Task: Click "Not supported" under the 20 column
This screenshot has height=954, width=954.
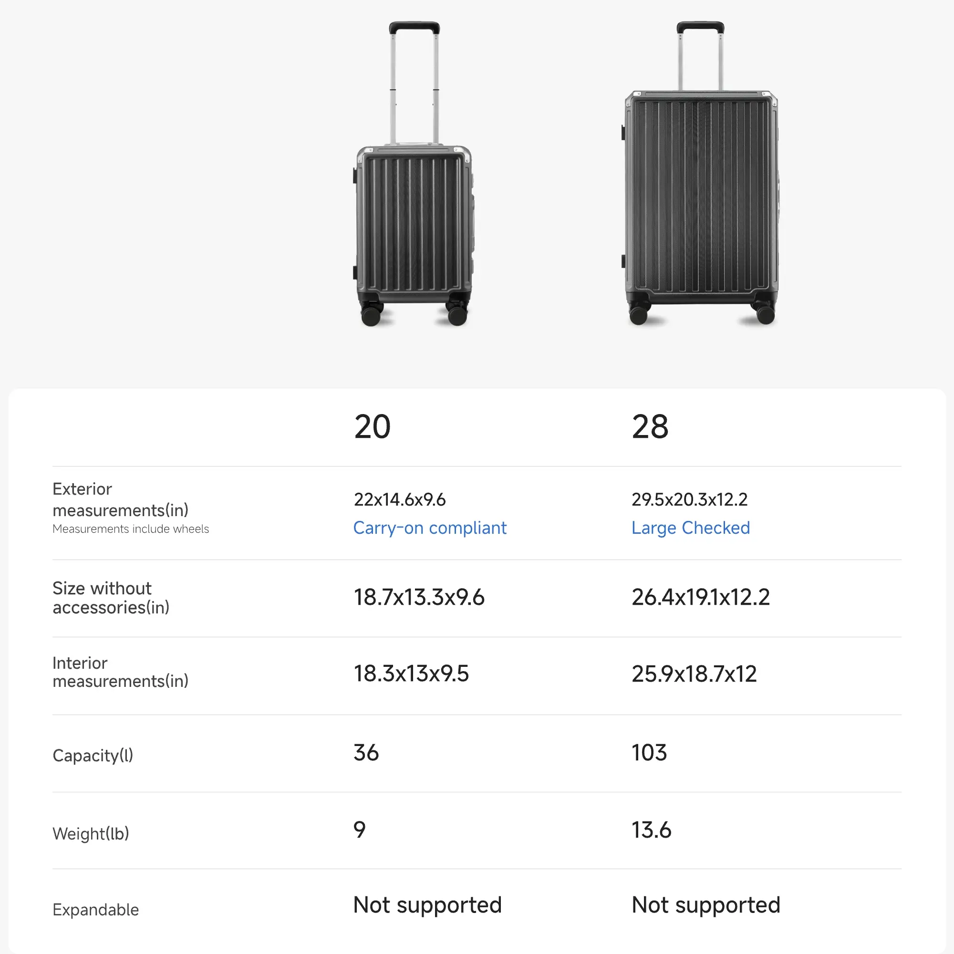Action: pyautogui.click(x=427, y=905)
